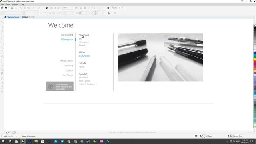Create a new document from the toolbar
The image size is (256, 144).
[2, 8]
